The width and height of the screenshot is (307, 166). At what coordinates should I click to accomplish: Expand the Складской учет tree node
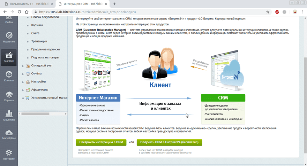23,66
